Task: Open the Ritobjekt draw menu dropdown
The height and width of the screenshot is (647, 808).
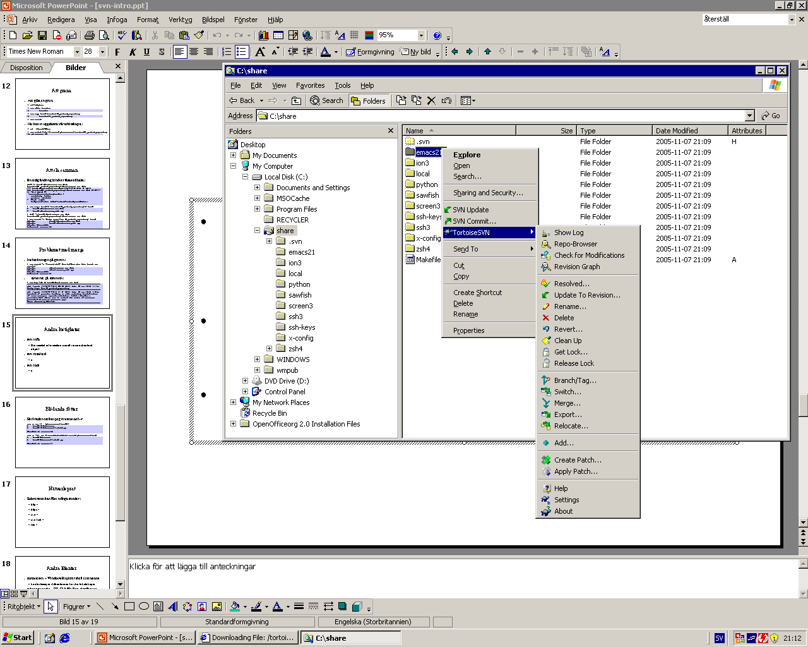Action: coord(24,607)
